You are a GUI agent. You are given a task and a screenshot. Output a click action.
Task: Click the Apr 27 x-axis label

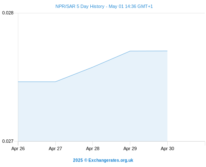click(55, 149)
